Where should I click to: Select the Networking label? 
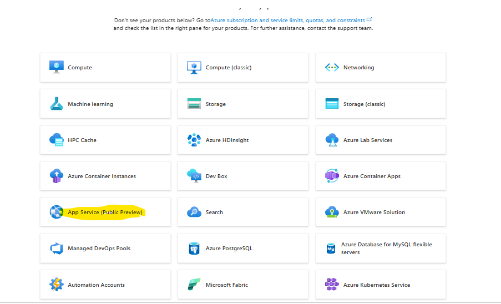pyautogui.click(x=358, y=68)
